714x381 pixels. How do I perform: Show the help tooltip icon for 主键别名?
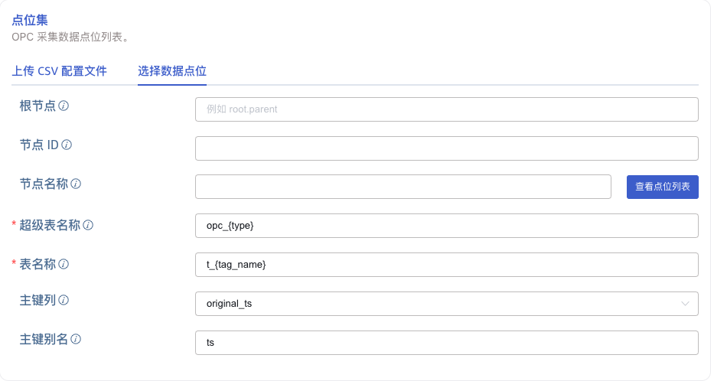[76, 339]
